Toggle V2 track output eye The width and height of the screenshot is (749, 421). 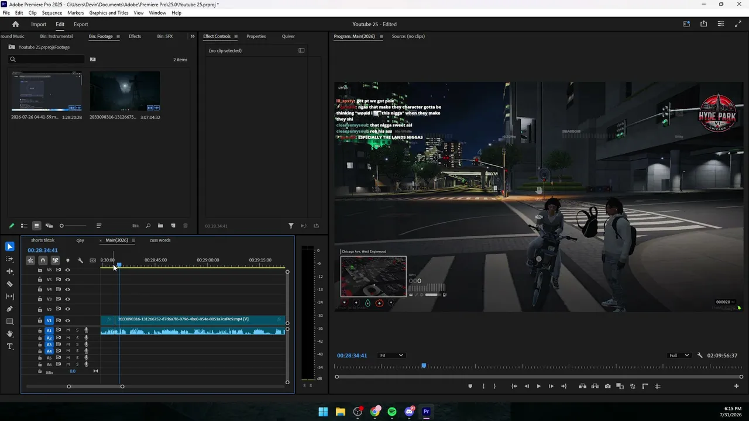67,309
